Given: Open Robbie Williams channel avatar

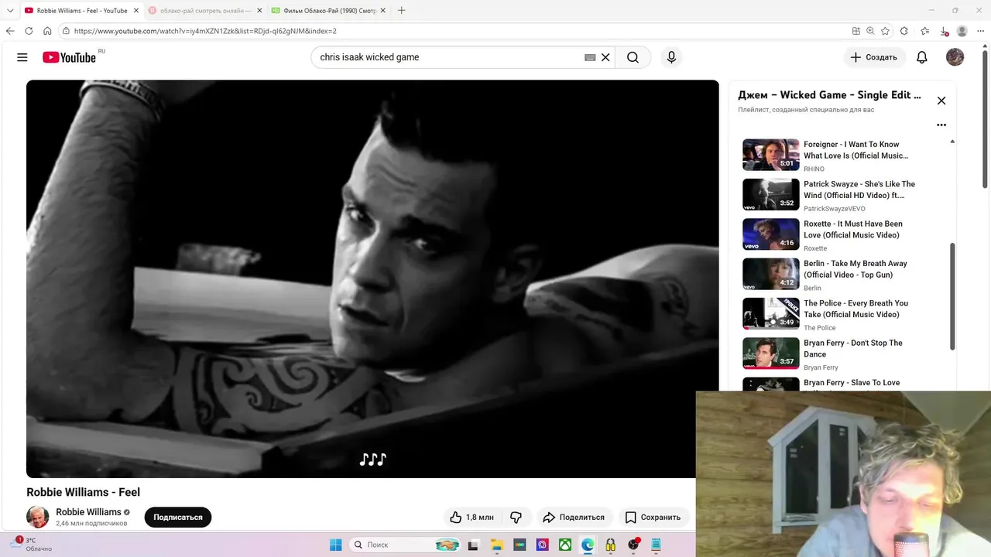Looking at the screenshot, I should point(37,517).
